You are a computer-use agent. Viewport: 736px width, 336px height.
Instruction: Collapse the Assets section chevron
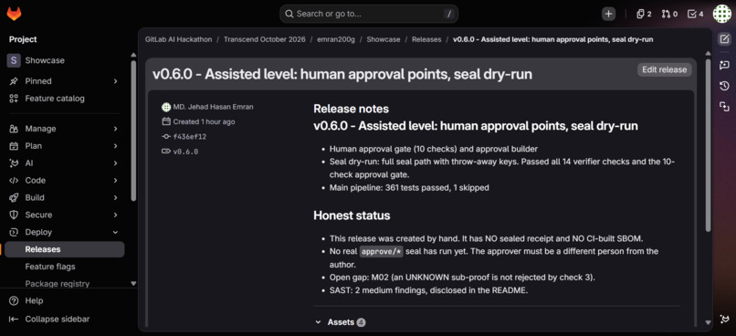(319, 322)
